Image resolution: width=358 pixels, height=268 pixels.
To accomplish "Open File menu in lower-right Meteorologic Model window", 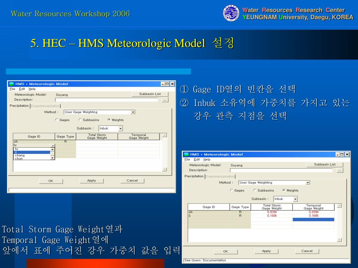I will point(187,159).
